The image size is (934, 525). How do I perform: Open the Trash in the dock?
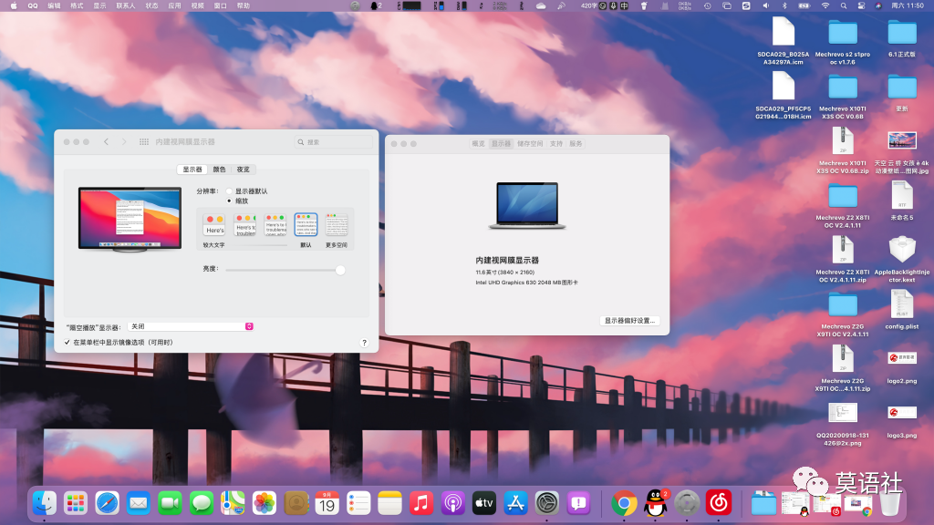[889, 503]
